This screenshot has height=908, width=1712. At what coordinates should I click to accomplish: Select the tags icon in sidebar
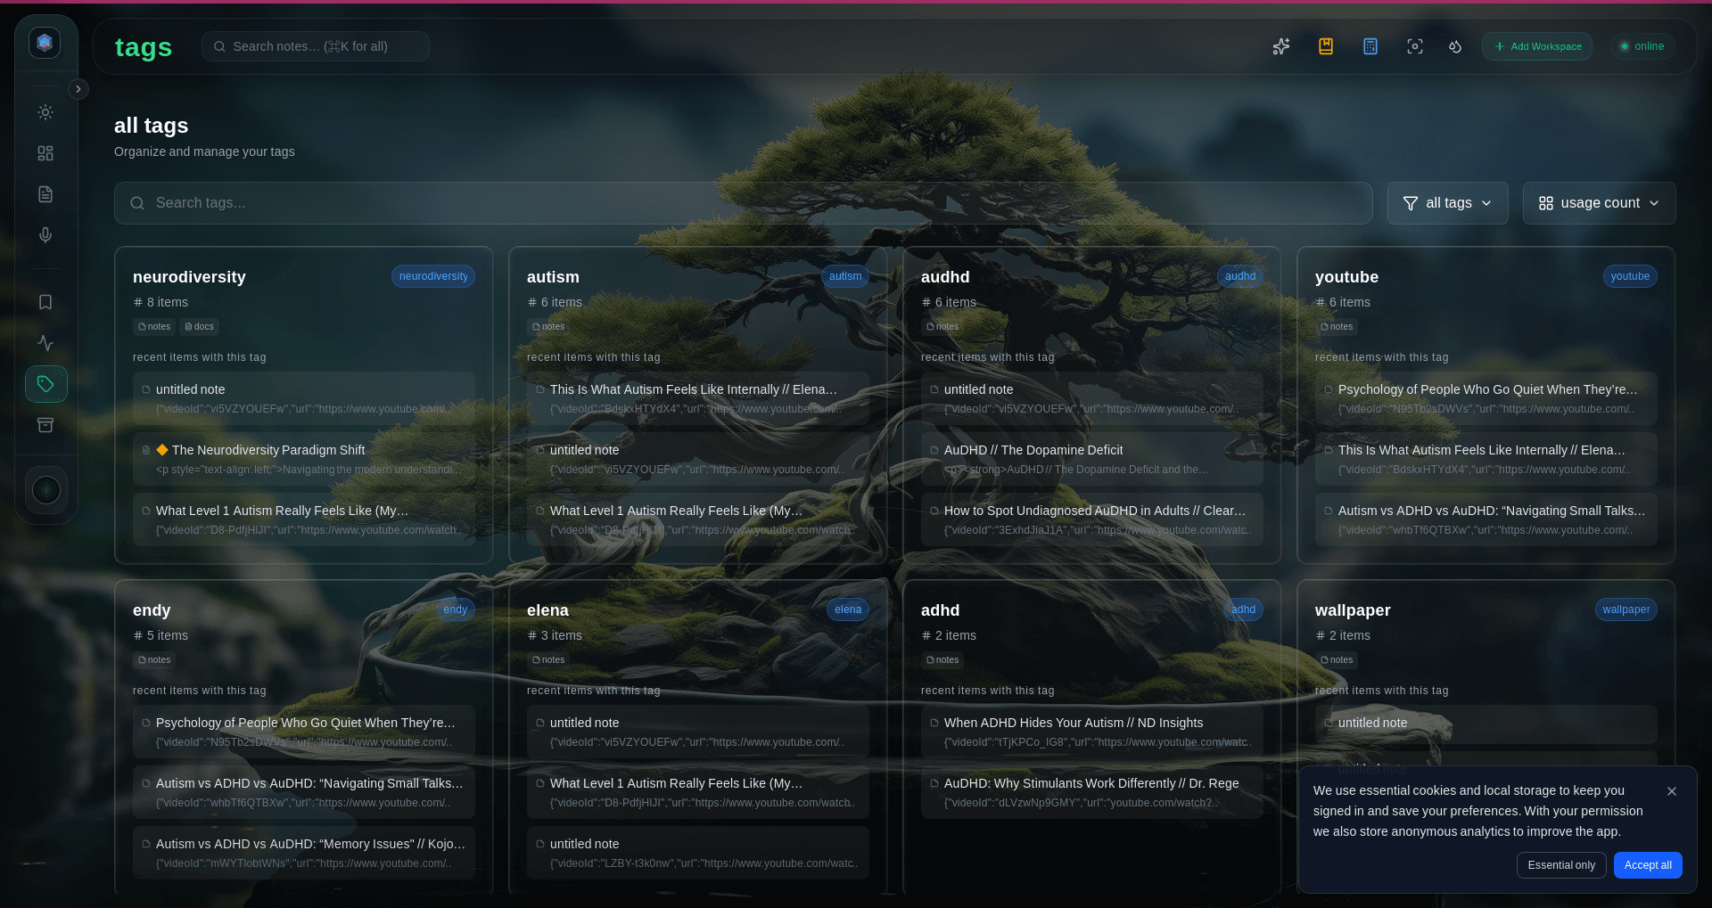[45, 384]
